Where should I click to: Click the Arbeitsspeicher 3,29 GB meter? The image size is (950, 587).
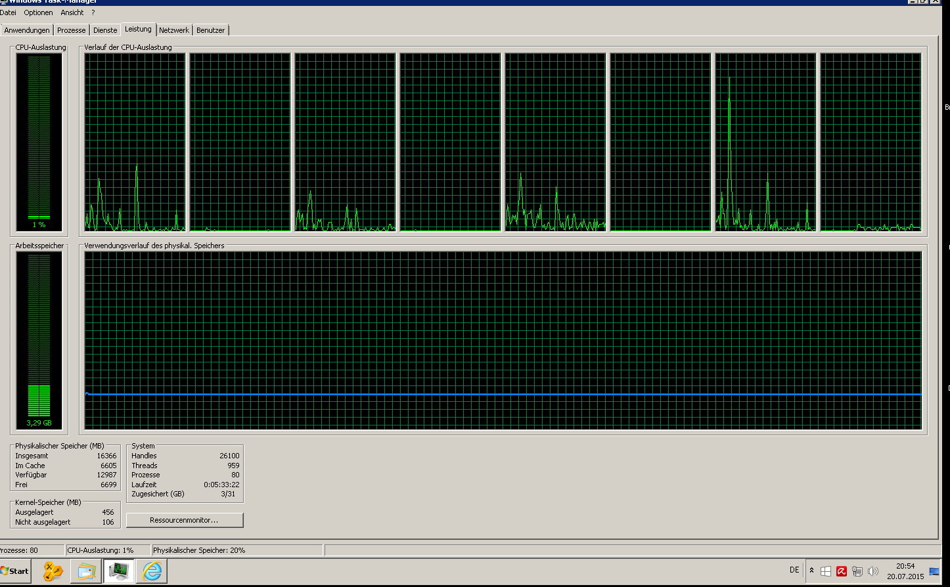pyautogui.click(x=39, y=341)
